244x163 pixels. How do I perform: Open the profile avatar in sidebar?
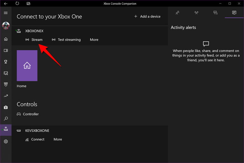point(6,25)
